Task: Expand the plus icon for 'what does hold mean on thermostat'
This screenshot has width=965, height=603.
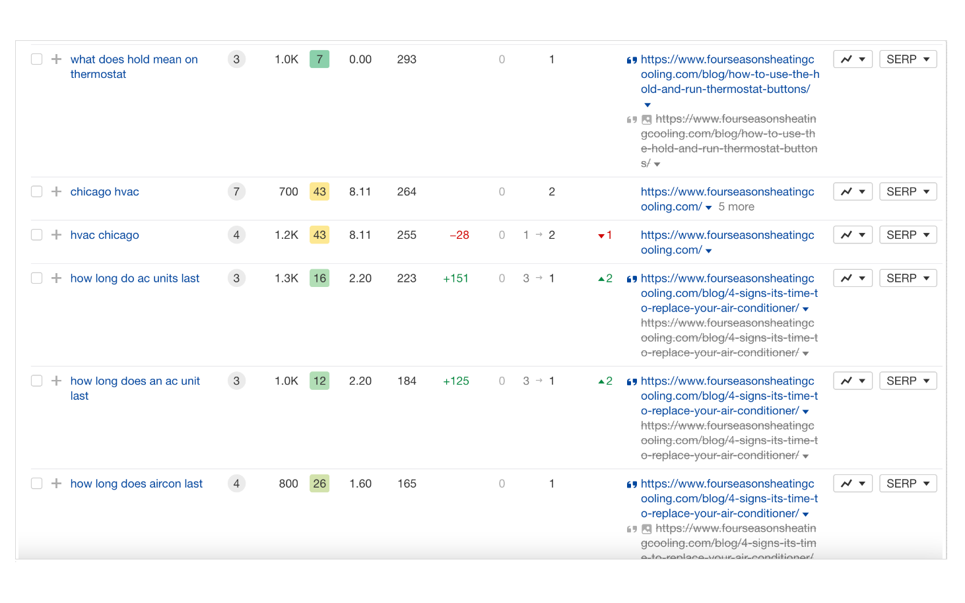Action: [x=56, y=59]
